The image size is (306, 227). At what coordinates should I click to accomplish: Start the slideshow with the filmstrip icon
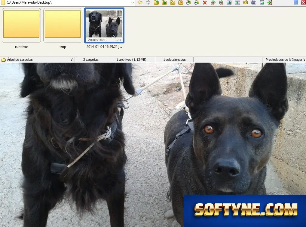(x=237, y=2)
